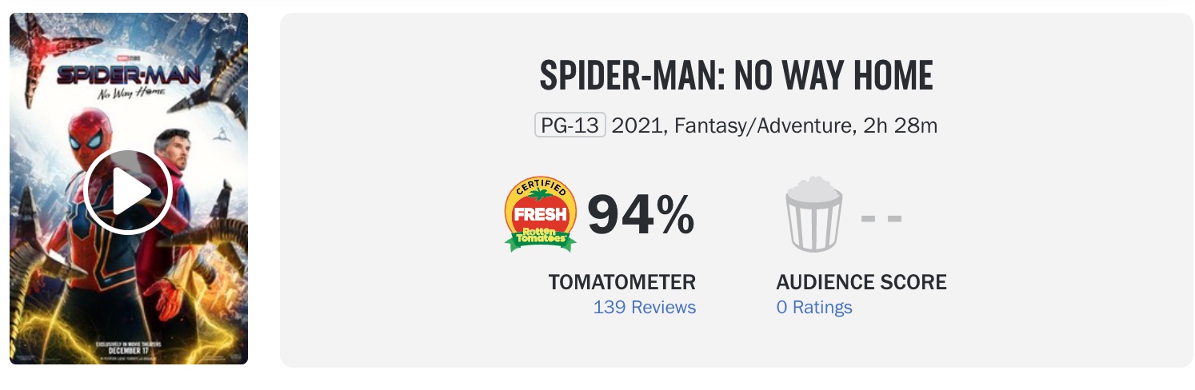The width and height of the screenshot is (1195, 390).
Task: Click the play trailer button on the poster
Action: [x=128, y=192]
